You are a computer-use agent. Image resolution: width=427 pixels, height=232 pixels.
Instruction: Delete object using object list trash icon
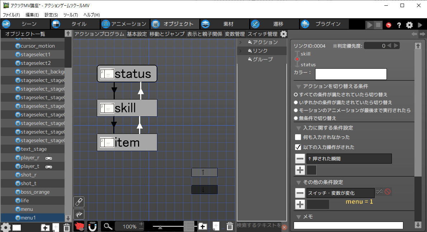pos(66,227)
